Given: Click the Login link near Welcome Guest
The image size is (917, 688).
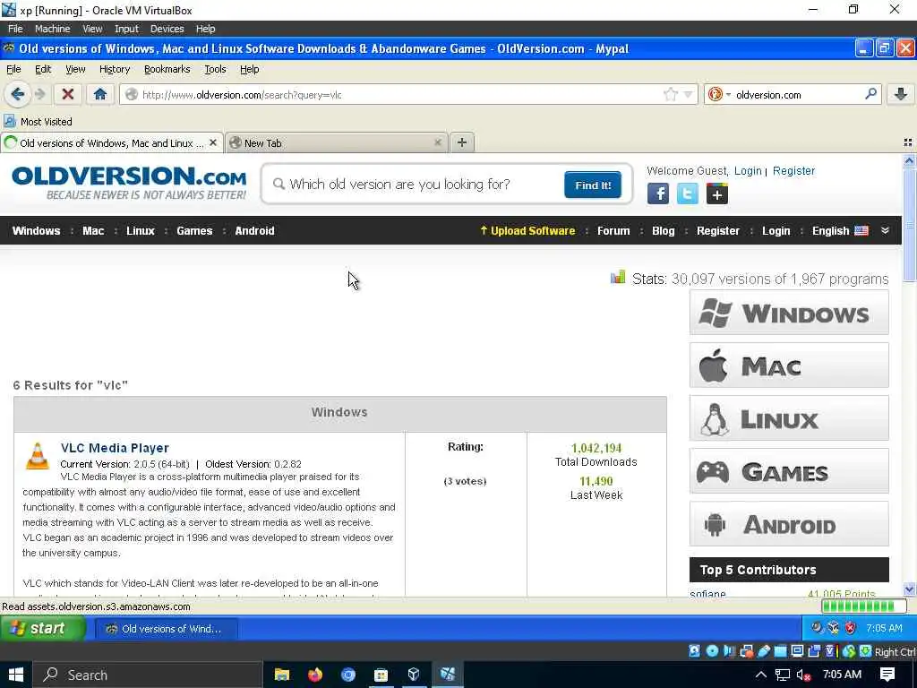Looking at the screenshot, I should coord(748,171).
